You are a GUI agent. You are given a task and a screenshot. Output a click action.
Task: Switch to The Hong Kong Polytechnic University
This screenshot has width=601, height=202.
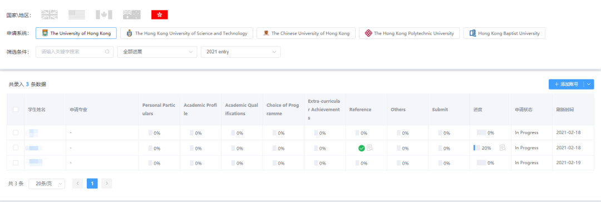pyautogui.click(x=410, y=33)
